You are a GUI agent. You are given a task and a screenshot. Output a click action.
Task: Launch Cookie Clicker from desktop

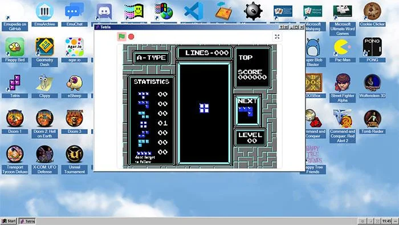click(x=372, y=14)
